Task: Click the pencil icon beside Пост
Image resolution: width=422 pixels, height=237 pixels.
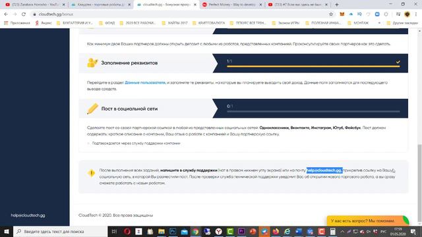Action: point(92,109)
